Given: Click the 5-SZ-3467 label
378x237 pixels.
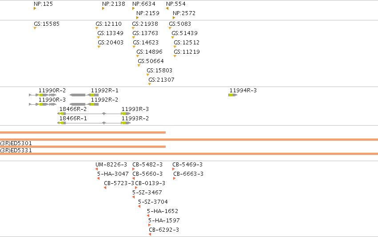Looking at the screenshot, I should point(147,193).
